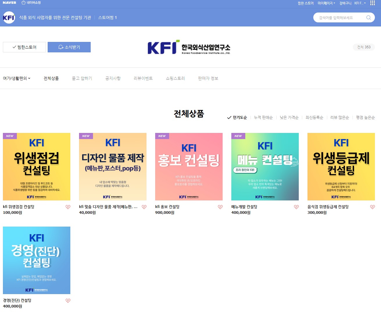Open the 묻고 답하기 tab
Viewport: 381px width, 313px height.
(x=82, y=78)
